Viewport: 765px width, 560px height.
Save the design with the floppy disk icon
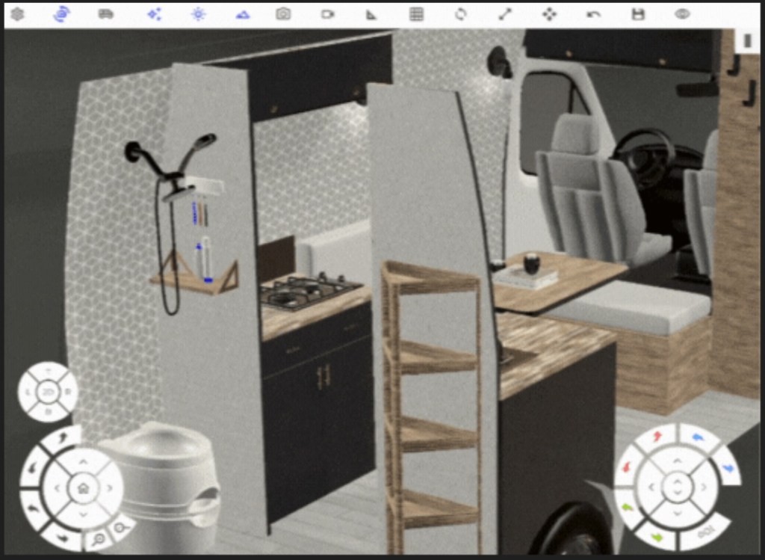click(x=638, y=14)
